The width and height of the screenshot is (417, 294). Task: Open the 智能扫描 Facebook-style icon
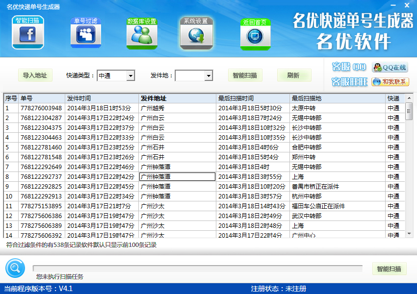[x=28, y=32]
